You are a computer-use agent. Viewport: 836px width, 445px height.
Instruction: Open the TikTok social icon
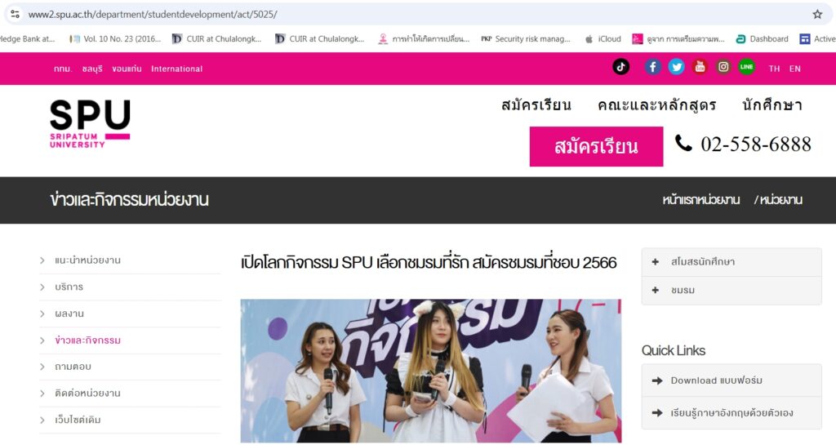tap(620, 67)
